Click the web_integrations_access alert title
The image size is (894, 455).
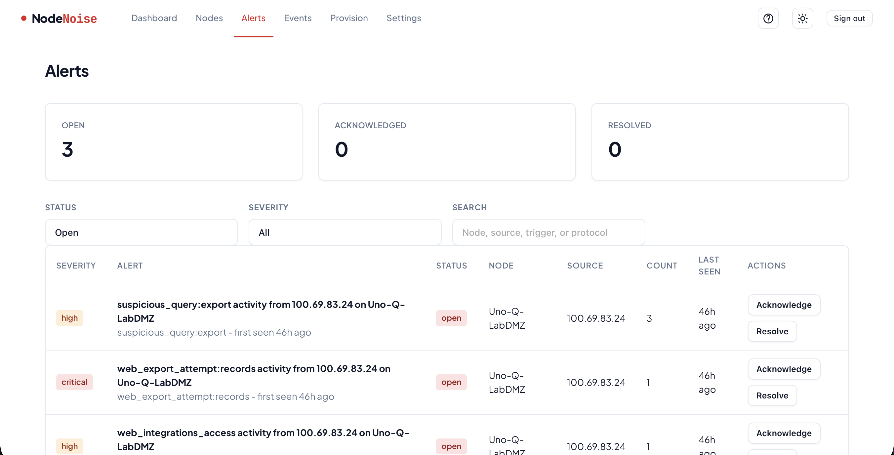tap(263, 440)
